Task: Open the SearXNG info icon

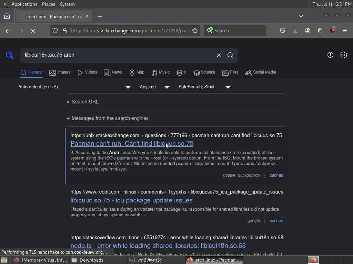Action: pos(330,55)
